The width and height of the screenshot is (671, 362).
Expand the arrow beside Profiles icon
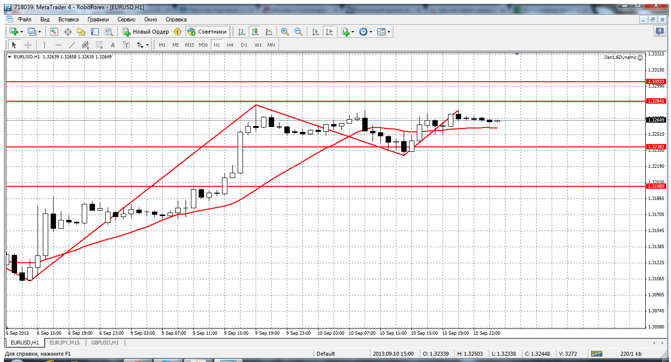[x=40, y=32]
